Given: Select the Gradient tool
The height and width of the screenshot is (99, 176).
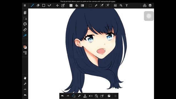Looking at the screenshot, I should 82,5.
